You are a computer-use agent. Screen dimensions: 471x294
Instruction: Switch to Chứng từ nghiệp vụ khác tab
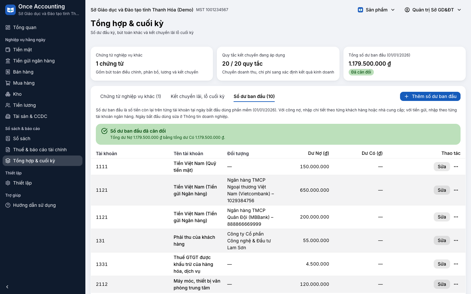[131, 96]
